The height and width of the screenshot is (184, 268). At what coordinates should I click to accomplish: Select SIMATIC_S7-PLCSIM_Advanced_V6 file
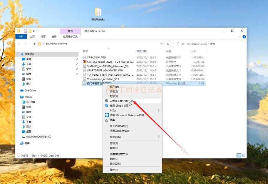108,66
